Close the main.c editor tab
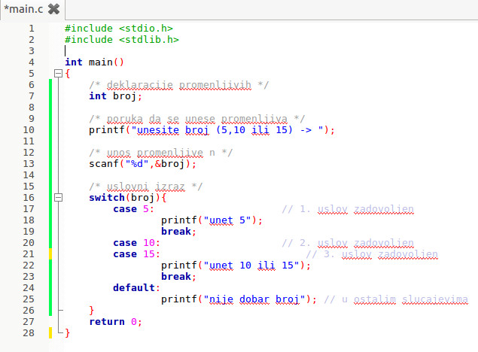 (53, 9)
